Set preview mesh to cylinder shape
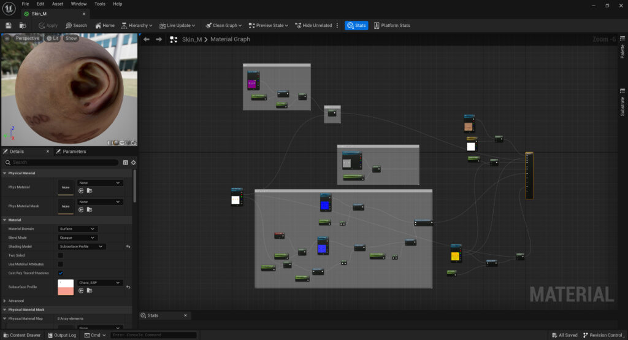Image resolution: width=628 pixels, height=340 pixels. tap(110, 143)
